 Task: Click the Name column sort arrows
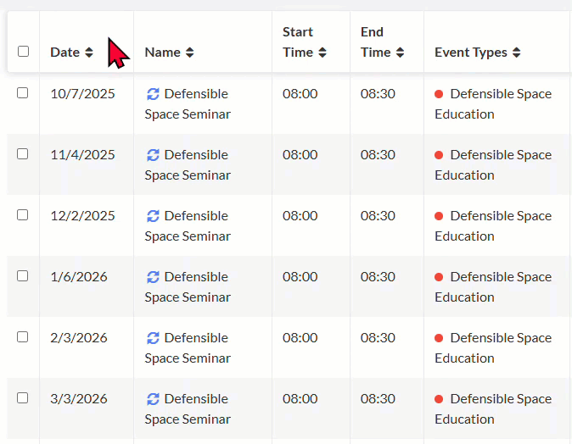tap(189, 53)
